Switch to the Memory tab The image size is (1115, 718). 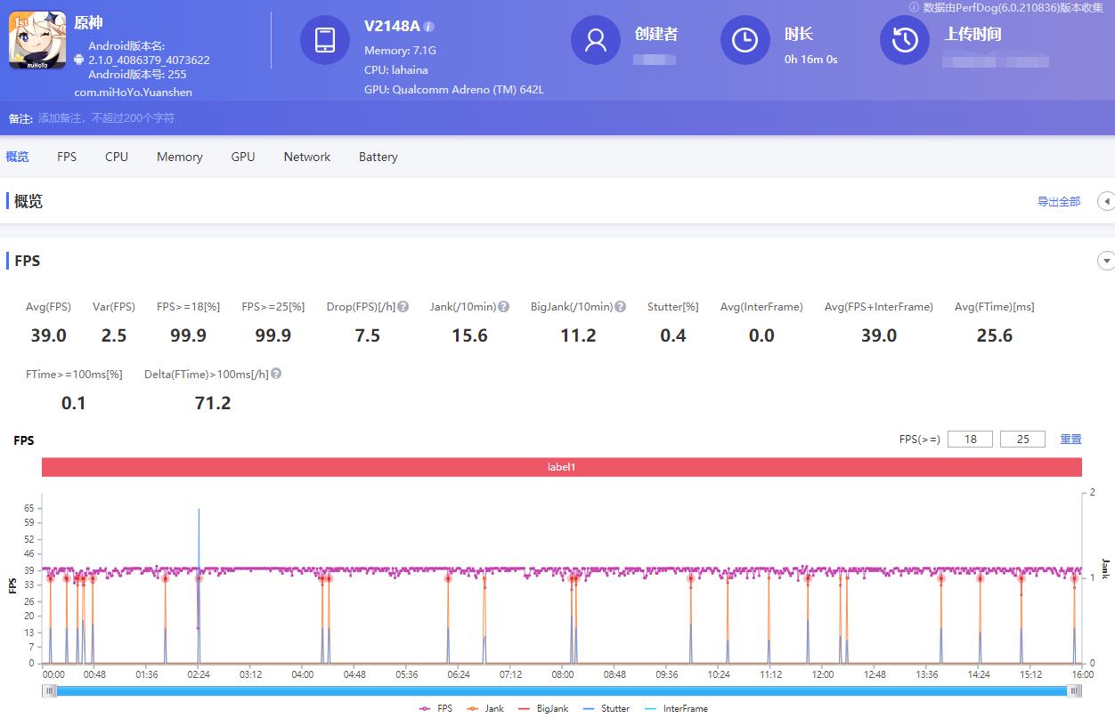click(179, 157)
